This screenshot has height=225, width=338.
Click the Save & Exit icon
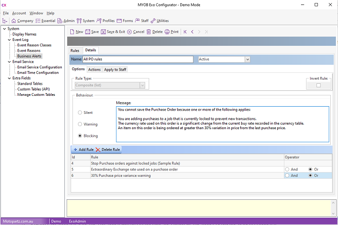[104, 32]
